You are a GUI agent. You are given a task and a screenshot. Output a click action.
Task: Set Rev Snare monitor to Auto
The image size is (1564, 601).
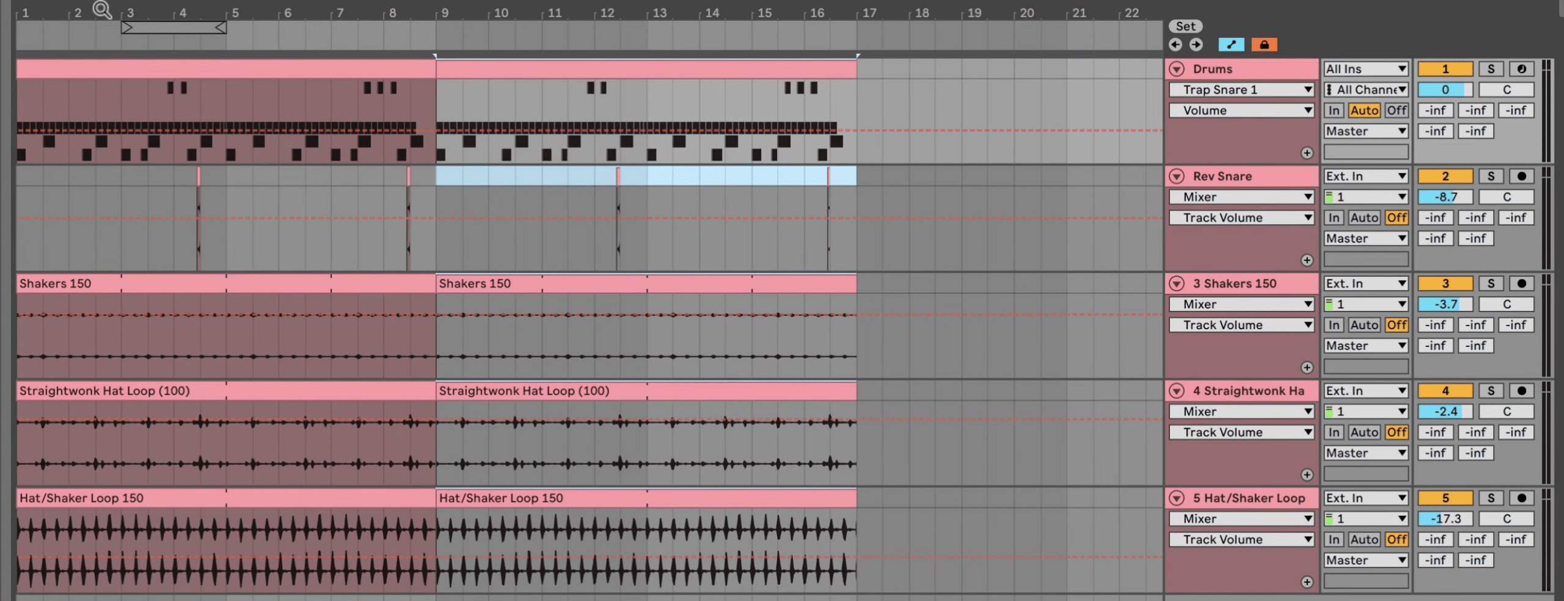1364,218
